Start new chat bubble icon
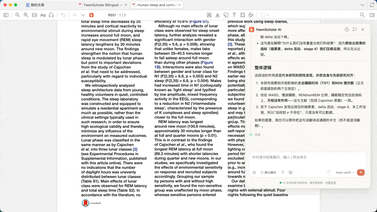This screenshot has height=212, width=377. coord(355,30)
